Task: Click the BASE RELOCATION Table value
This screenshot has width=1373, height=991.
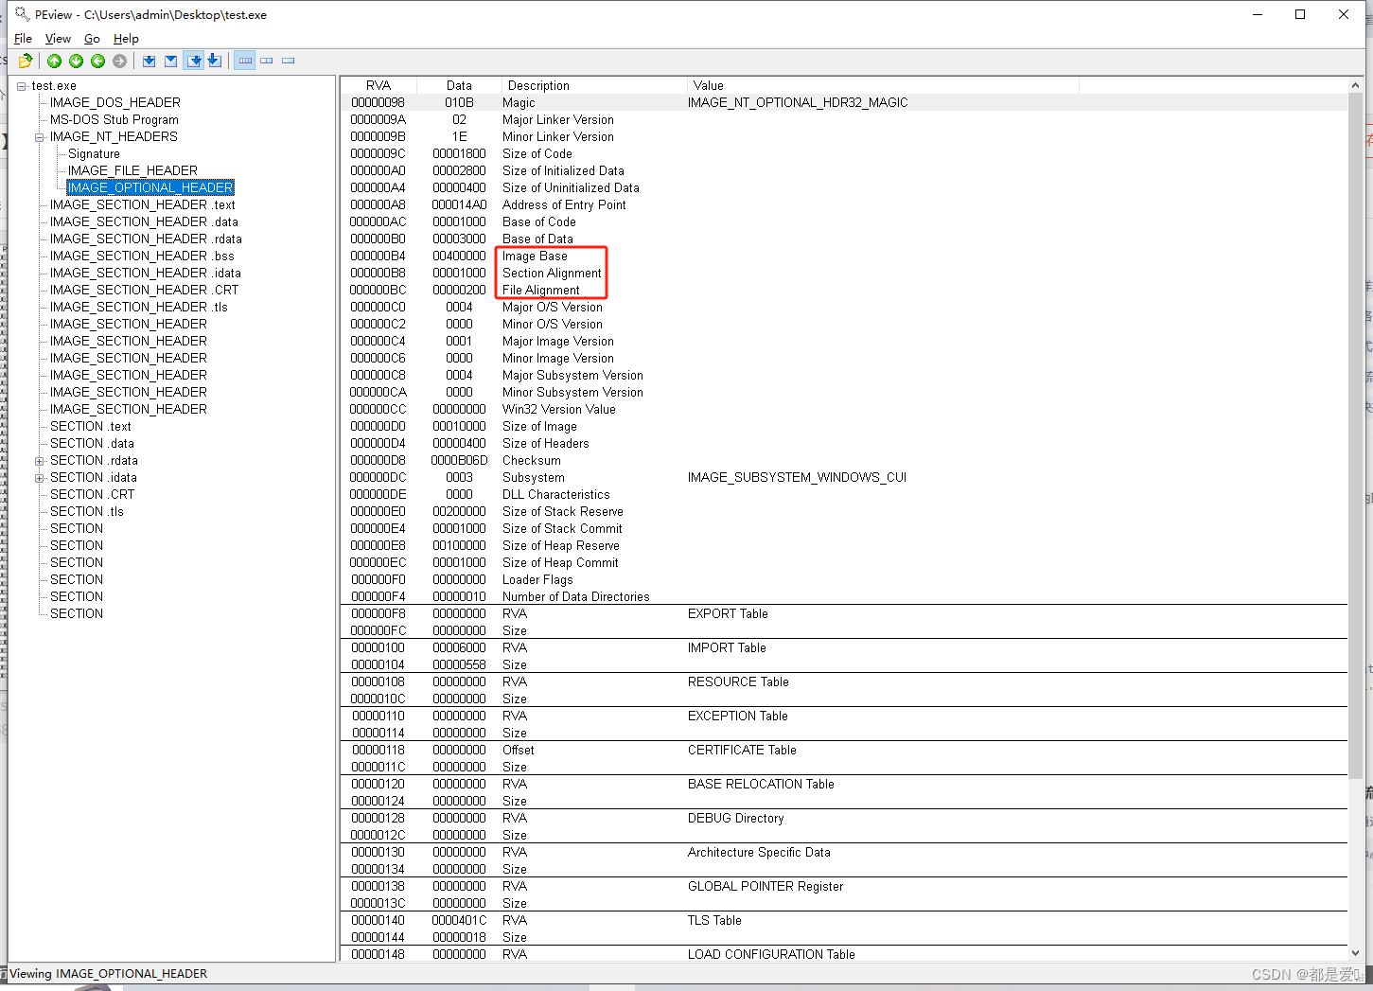Action: 761,784
